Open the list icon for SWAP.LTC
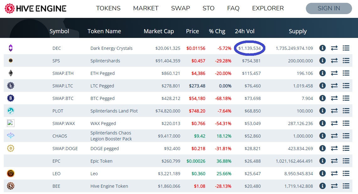The width and height of the screenshot is (358, 194). (x=346, y=86)
